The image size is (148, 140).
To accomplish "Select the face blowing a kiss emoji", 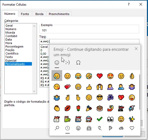I will pos(57,87).
